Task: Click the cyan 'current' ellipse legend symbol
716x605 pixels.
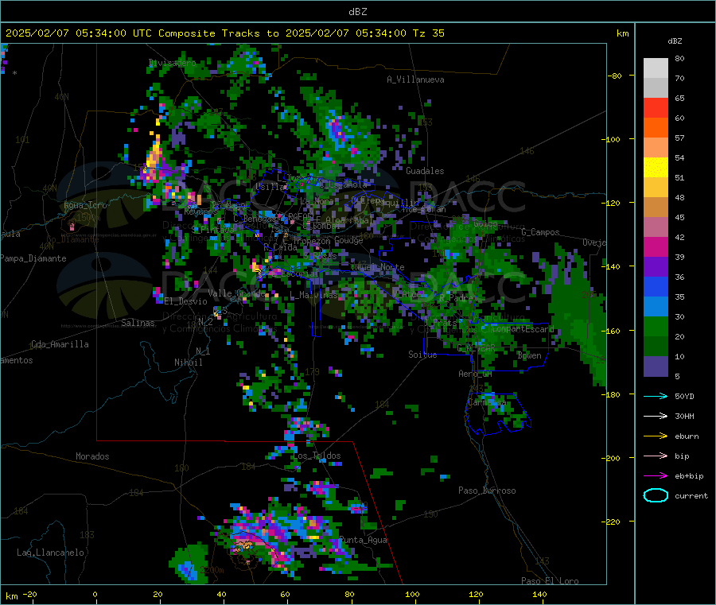Action: tap(656, 495)
